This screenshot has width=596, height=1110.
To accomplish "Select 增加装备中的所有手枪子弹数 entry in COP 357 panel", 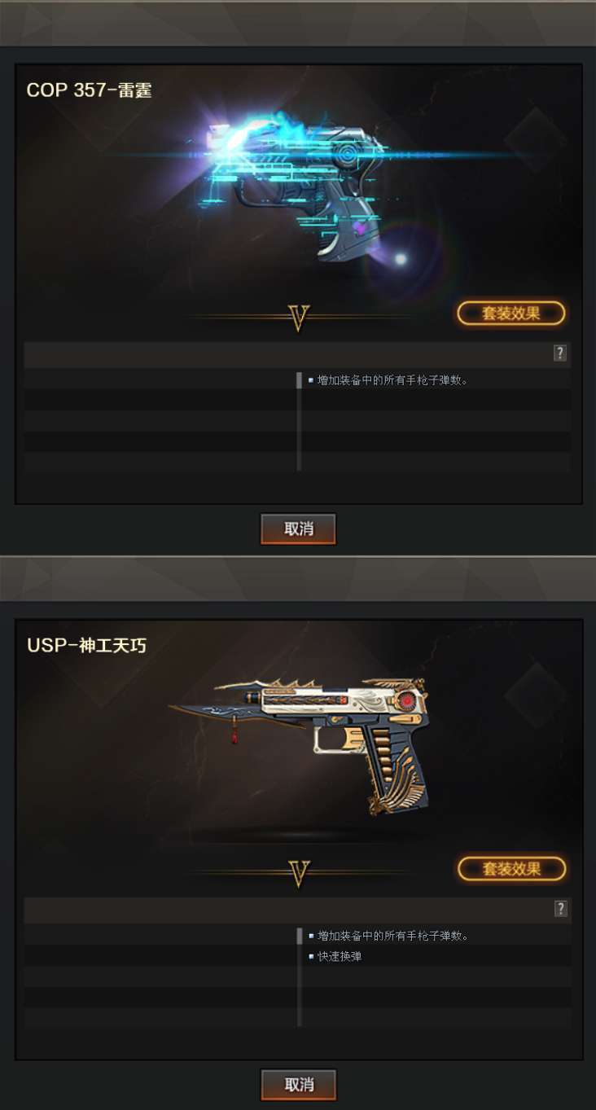I will [x=392, y=380].
